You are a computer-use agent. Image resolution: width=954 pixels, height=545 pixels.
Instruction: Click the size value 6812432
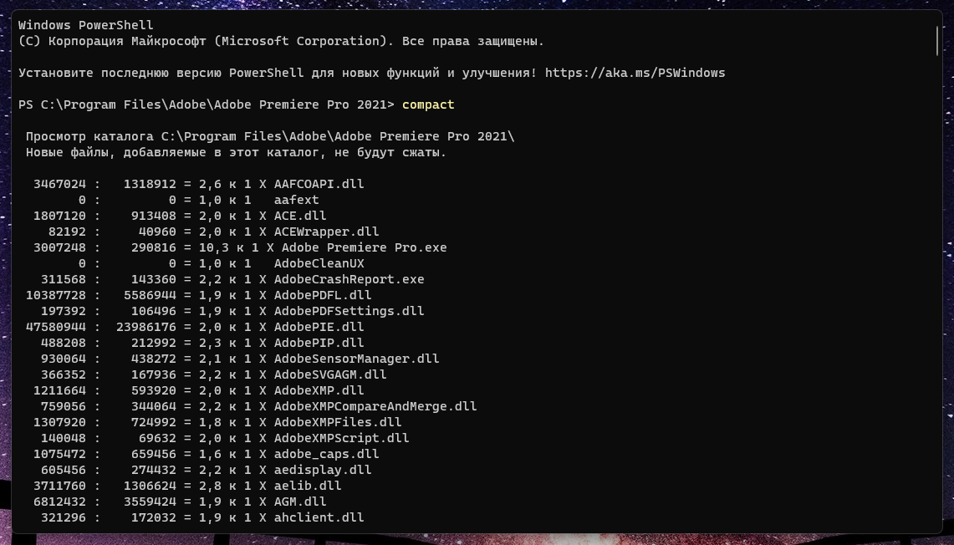click(59, 500)
